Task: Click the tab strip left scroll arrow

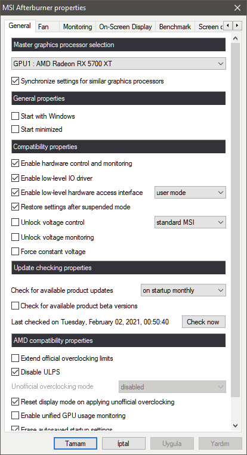Action: (228, 26)
